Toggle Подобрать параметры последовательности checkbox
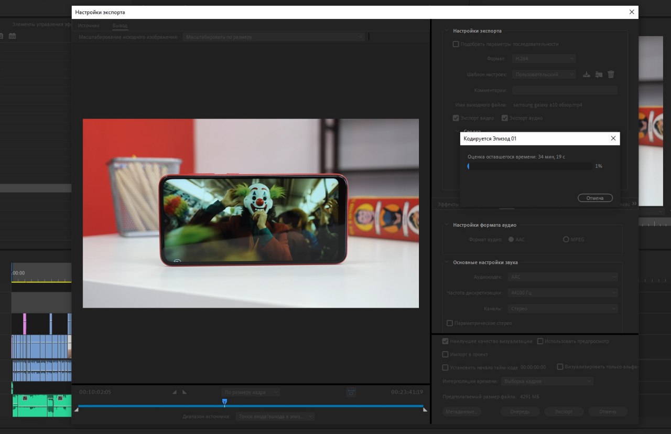This screenshot has height=434, width=671. 456,44
